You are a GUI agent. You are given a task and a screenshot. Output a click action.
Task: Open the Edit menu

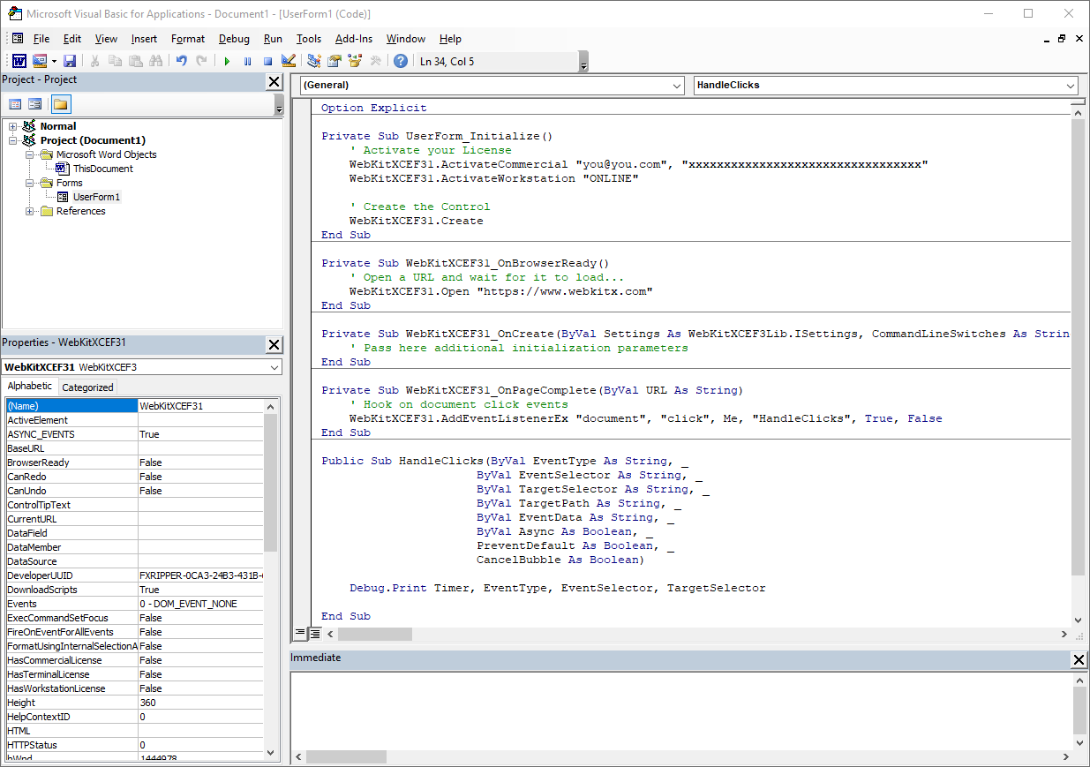[x=72, y=39]
